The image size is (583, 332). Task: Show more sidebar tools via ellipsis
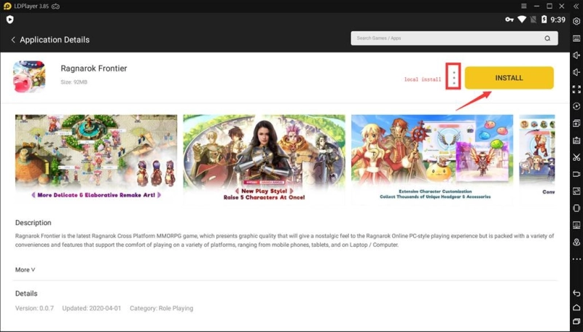coord(576,258)
